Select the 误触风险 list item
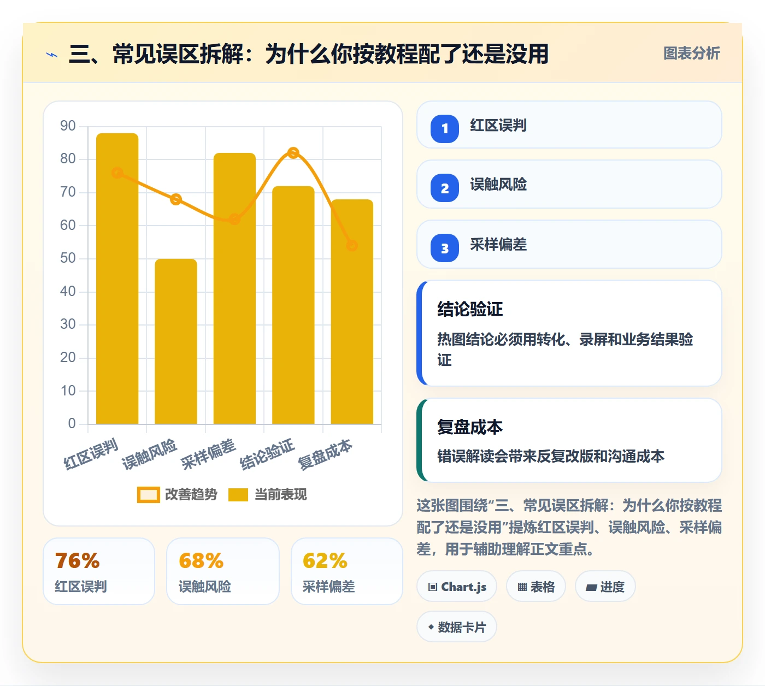Viewport: 765px width, 686px height. click(x=569, y=184)
